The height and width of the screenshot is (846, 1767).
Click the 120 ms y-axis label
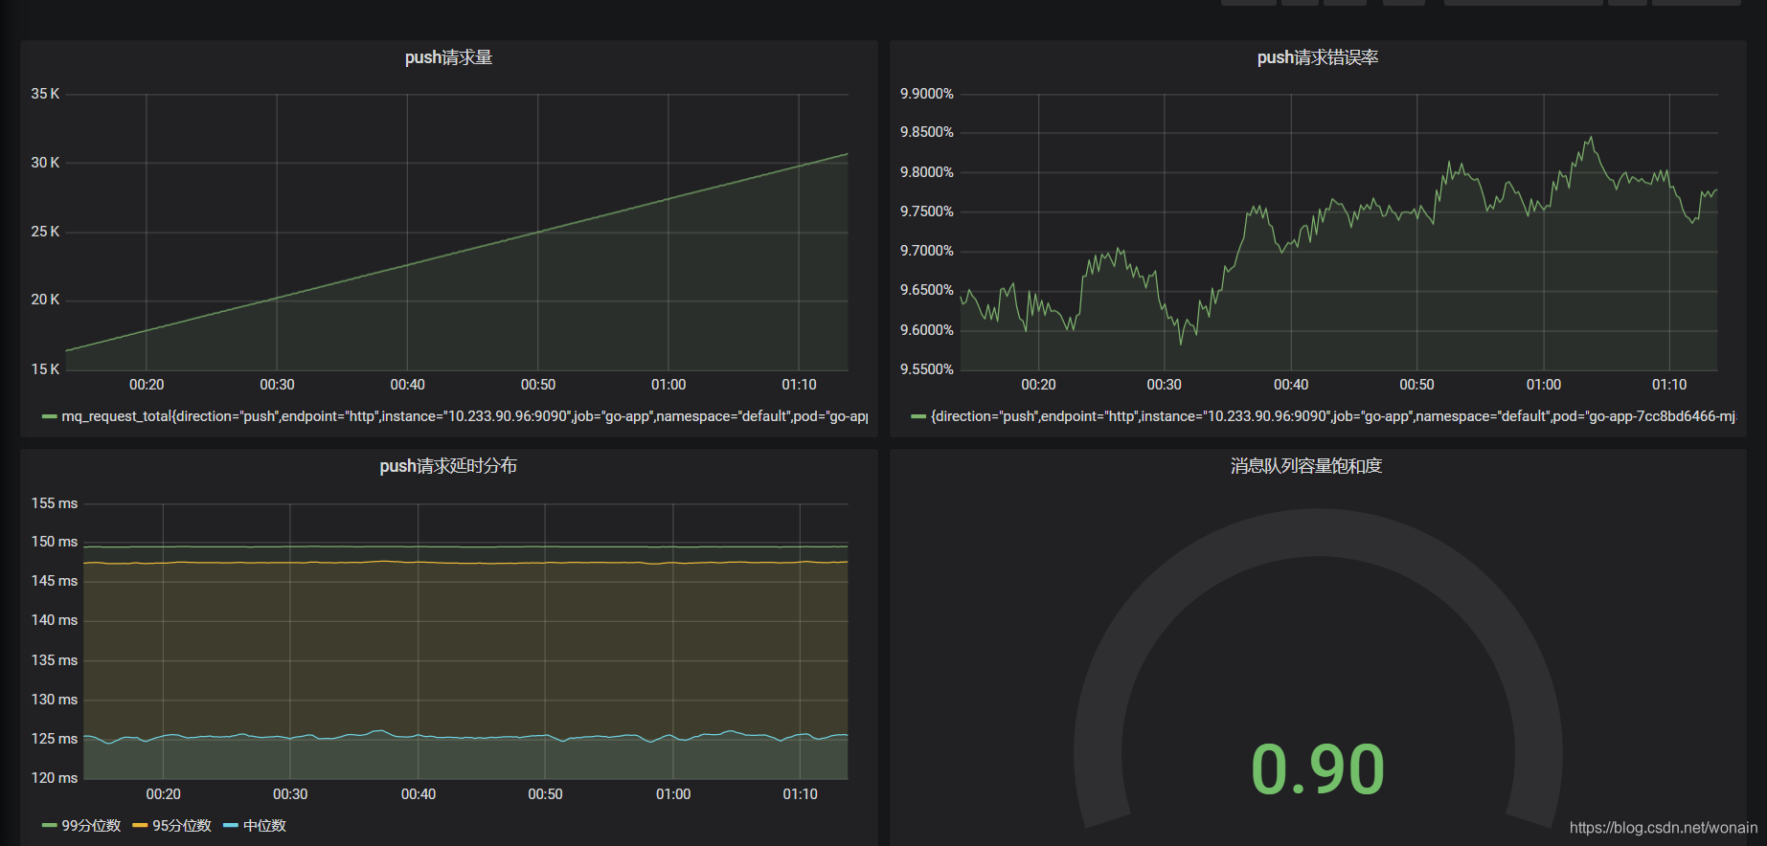click(x=55, y=778)
